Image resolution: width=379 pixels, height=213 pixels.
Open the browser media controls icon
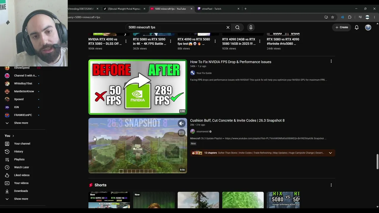pos(360,17)
